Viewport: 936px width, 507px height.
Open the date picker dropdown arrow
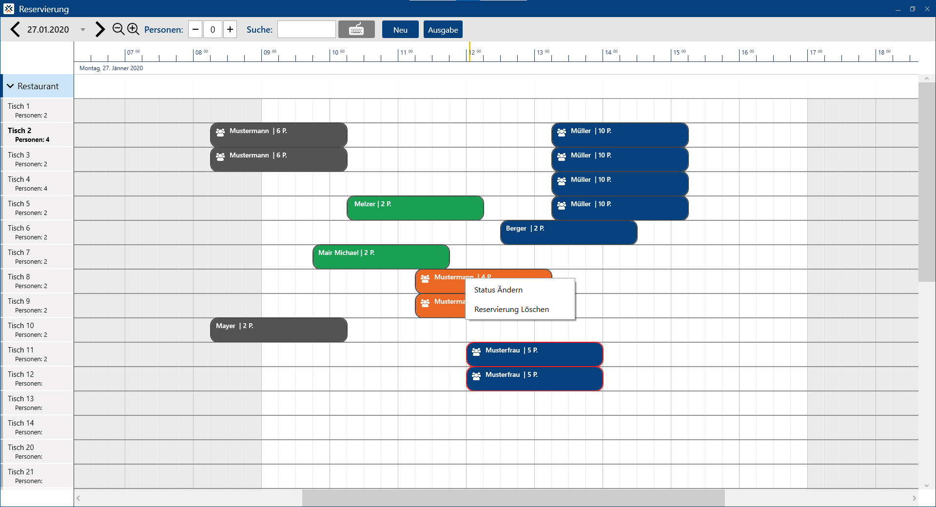(83, 30)
